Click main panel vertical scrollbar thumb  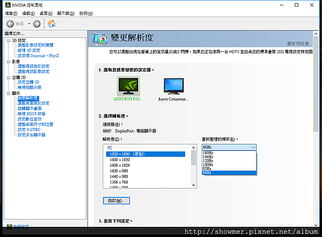click(x=316, y=84)
